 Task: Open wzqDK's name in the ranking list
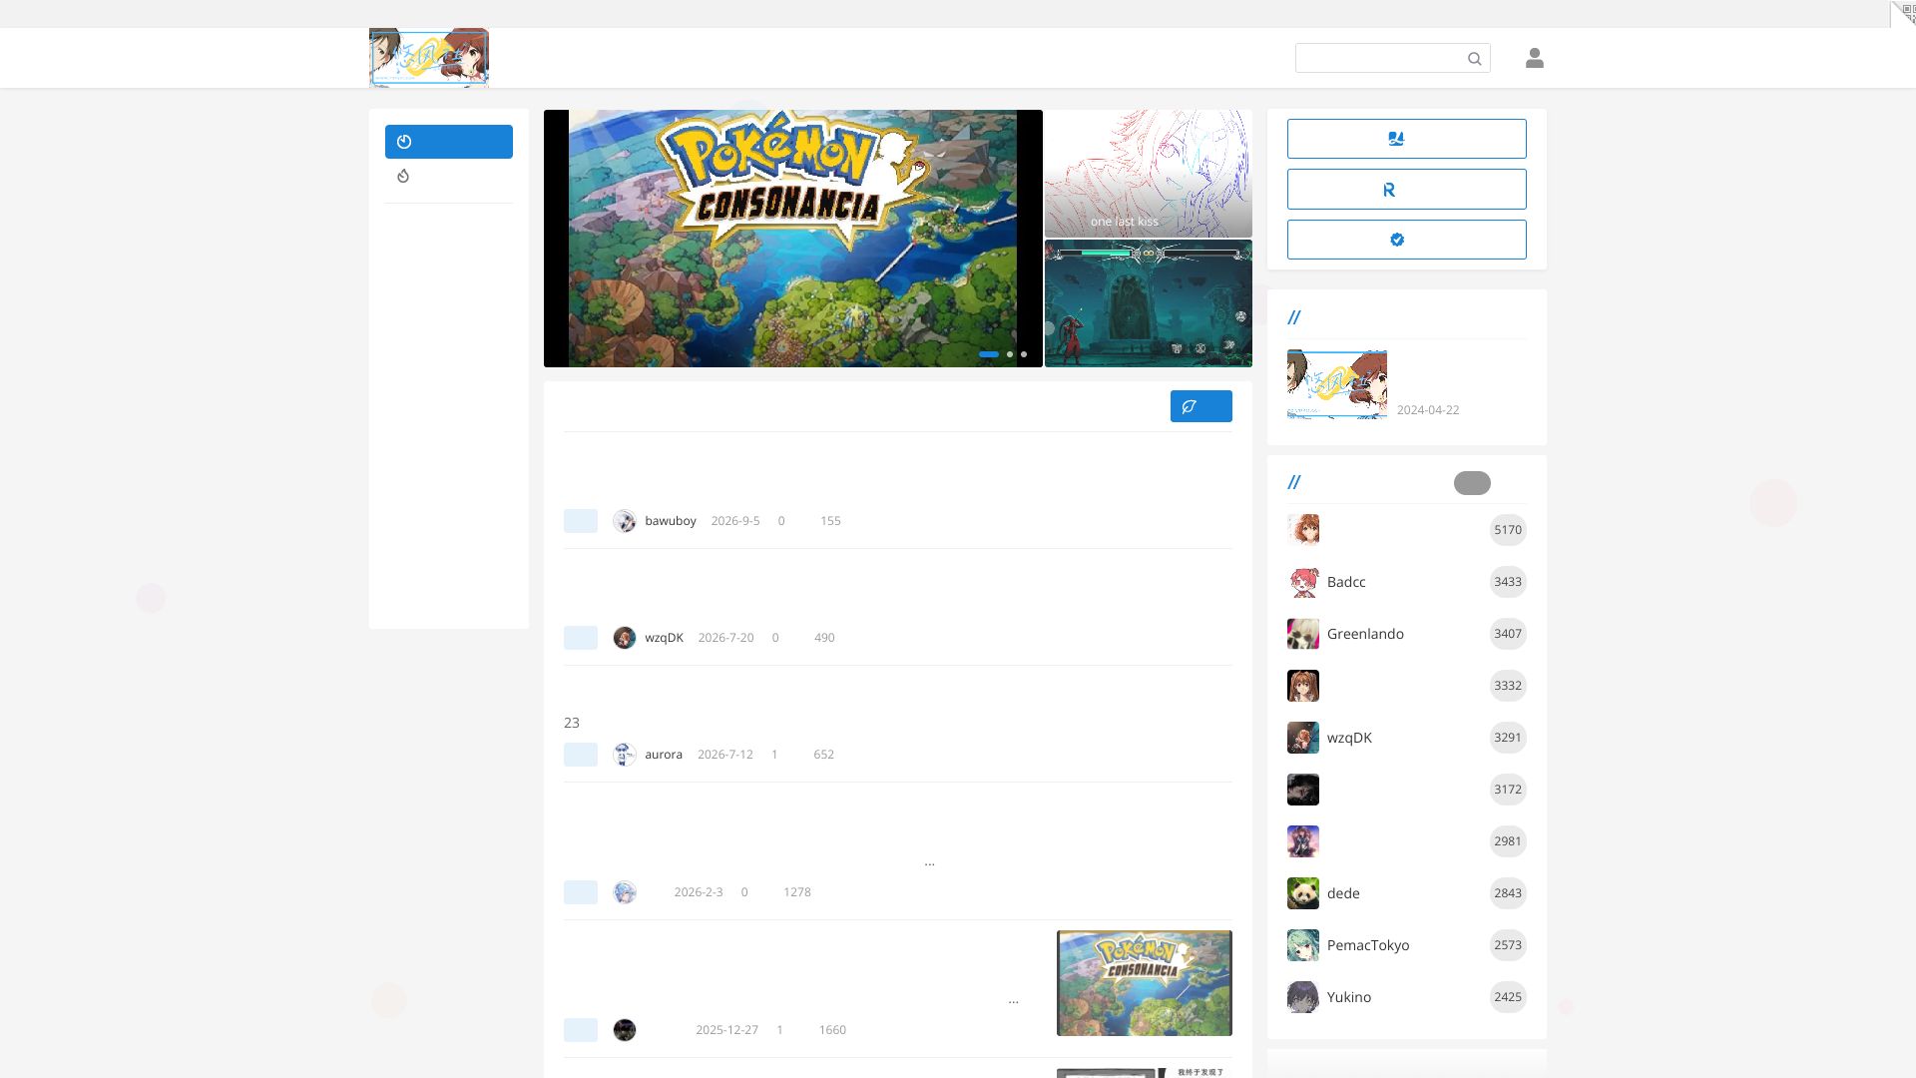(x=1349, y=738)
